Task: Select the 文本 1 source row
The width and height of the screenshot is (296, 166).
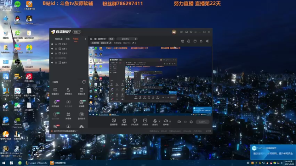Action: [68, 44]
